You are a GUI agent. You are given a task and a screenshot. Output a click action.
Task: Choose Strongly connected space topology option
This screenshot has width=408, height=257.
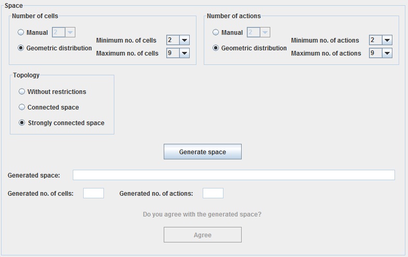coord(22,123)
